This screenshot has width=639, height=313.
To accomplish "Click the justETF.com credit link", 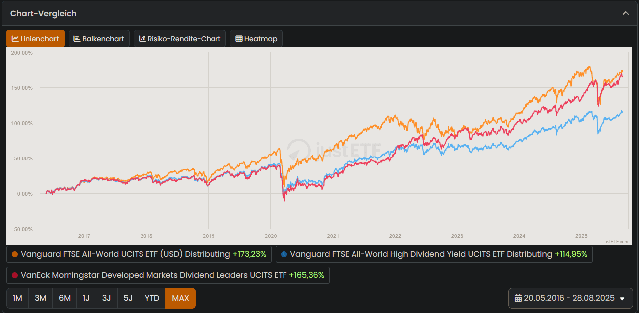I will [616, 242].
